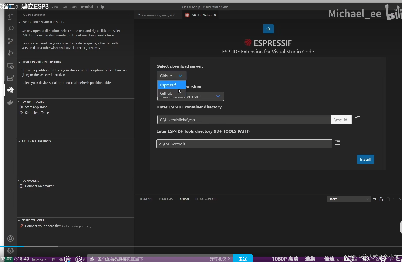Open the Help menu
The width and height of the screenshot is (402, 262).
click(100, 7)
